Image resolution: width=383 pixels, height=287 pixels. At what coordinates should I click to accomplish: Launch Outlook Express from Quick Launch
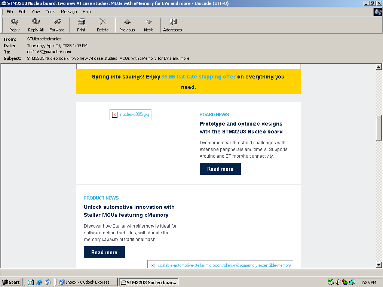pyautogui.click(x=48, y=282)
